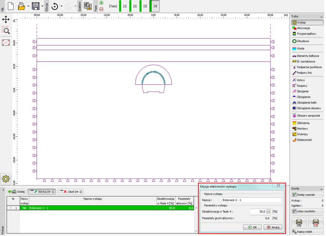This screenshot has height=236, width=326.
Task: Cancel the dialog with Anuluj
Action: click(x=273, y=227)
